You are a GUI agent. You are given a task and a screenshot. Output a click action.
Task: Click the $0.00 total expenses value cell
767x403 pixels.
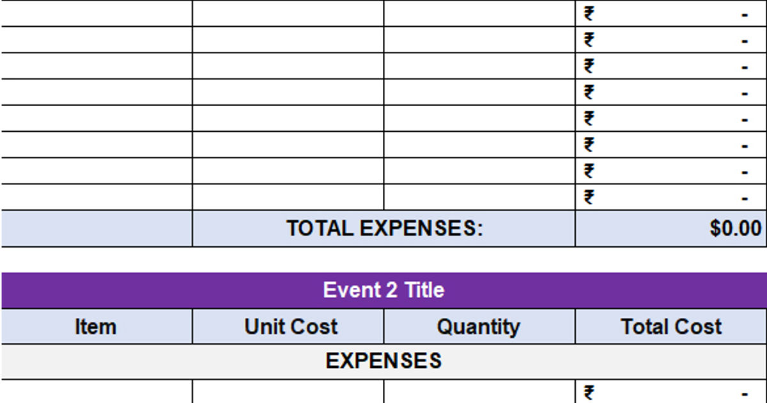click(671, 228)
